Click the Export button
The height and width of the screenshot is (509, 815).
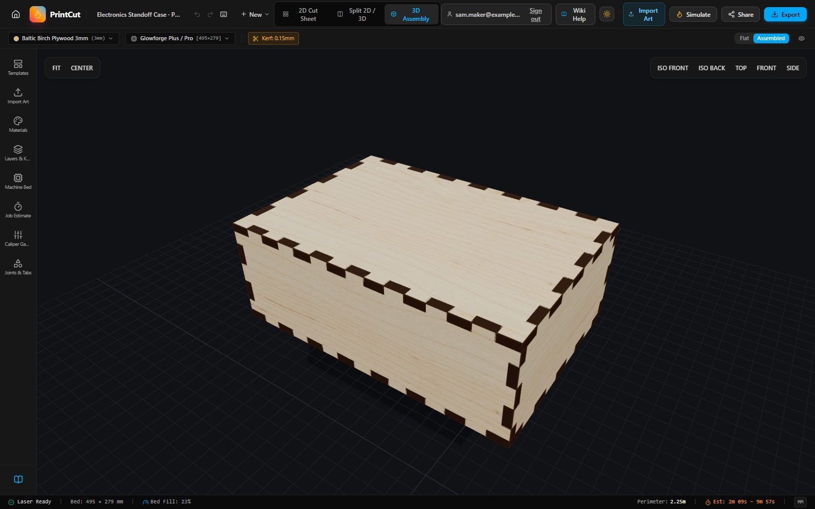[785, 14]
